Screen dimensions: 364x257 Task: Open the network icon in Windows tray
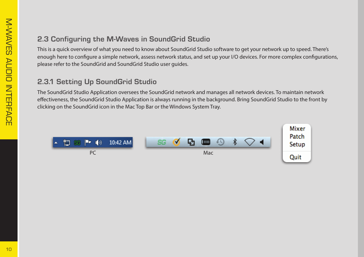tap(67, 142)
